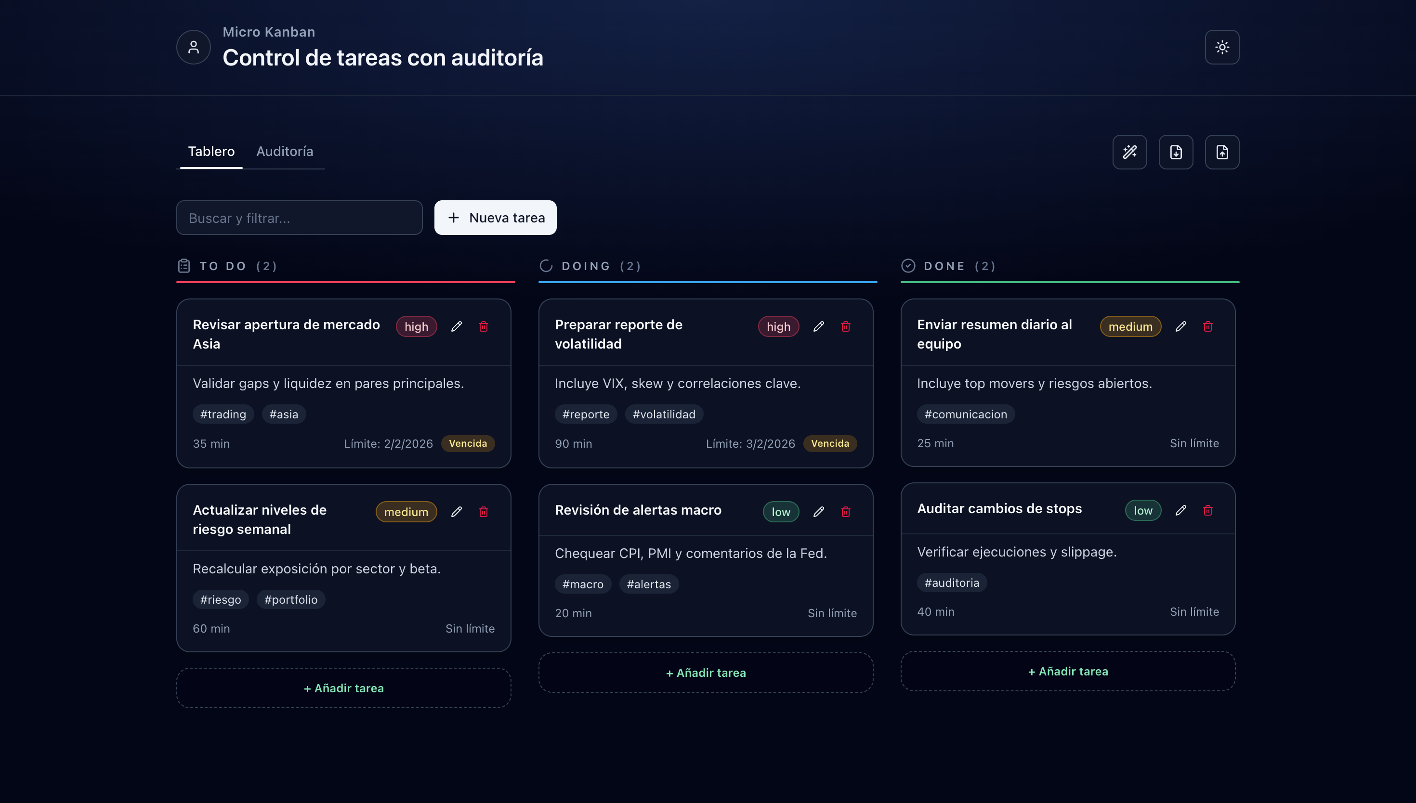The height and width of the screenshot is (803, 1416).
Task: Click the user profile avatar icon
Action: click(193, 48)
